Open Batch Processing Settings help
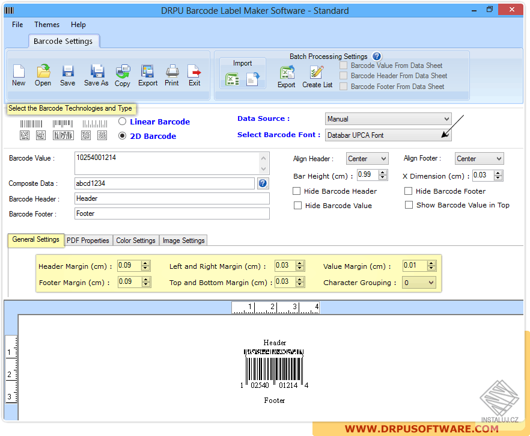Screen dimensions: 530x436 [377, 56]
